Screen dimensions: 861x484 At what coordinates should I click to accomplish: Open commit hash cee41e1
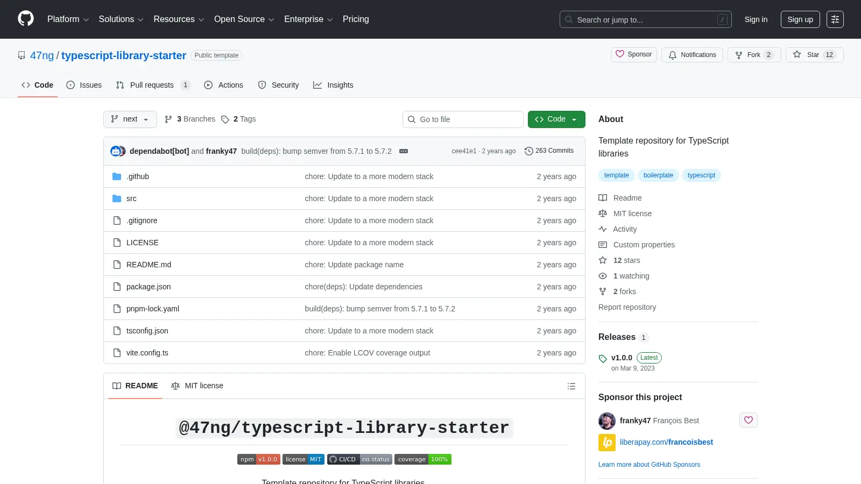pyautogui.click(x=464, y=151)
